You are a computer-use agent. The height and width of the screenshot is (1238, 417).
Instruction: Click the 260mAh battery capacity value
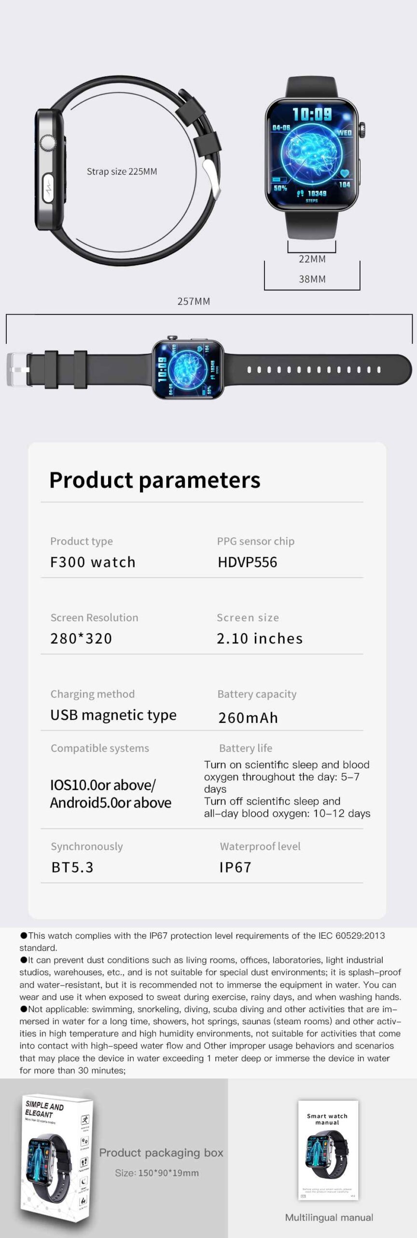248,718
